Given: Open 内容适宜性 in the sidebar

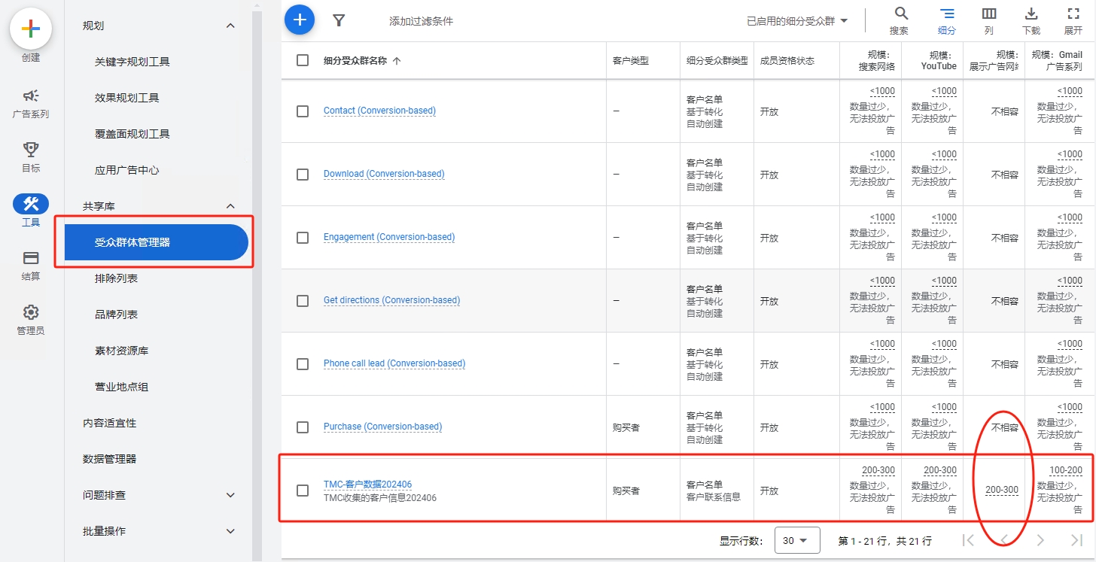Looking at the screenshot, I should pos(110,423).
